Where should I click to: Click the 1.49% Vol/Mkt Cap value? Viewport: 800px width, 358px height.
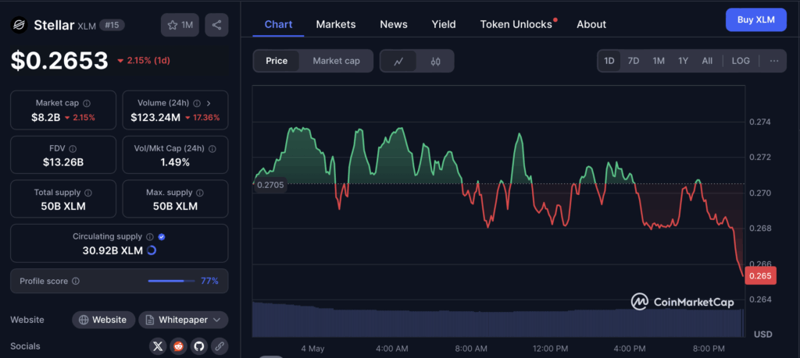coord(176,162)
